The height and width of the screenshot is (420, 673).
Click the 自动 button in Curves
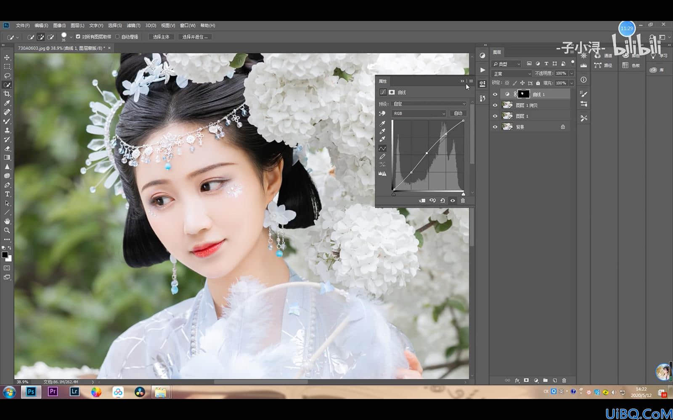pyautogui.click(x=458, y=113)
